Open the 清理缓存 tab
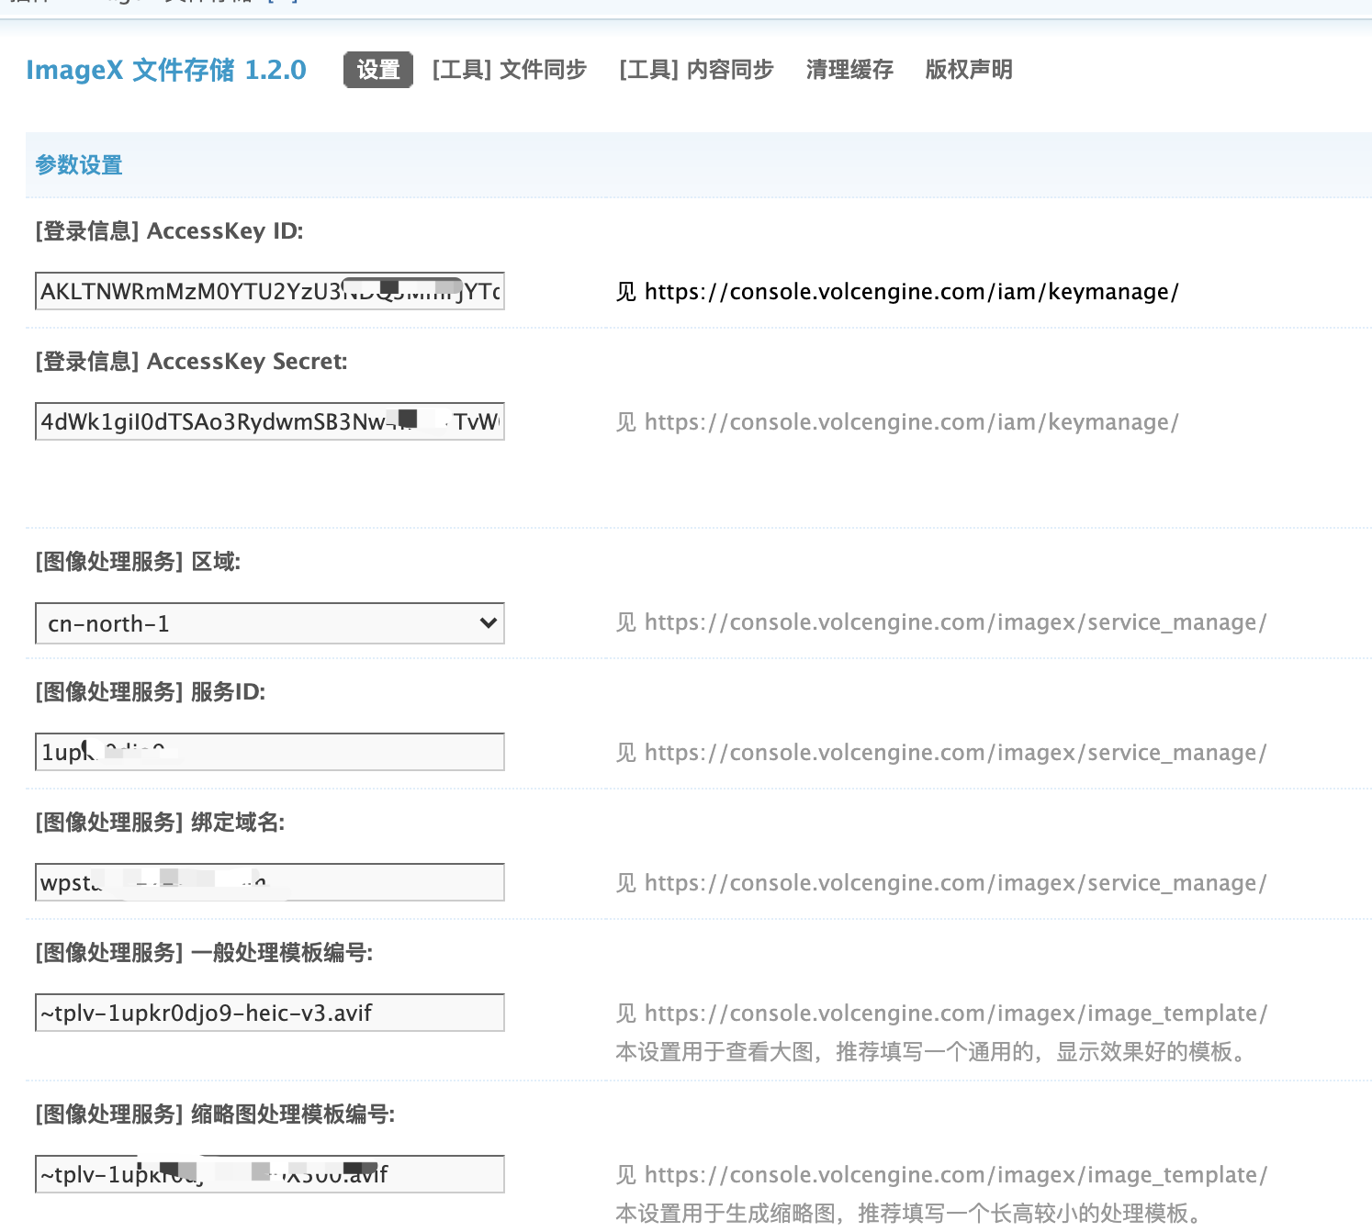This screenshot has height=1232, width=1372. [849, 70]
